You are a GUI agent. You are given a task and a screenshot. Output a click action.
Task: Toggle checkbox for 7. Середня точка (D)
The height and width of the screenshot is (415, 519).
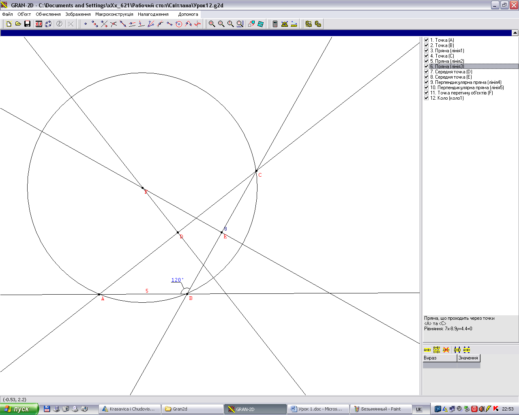tap(427, 72)
